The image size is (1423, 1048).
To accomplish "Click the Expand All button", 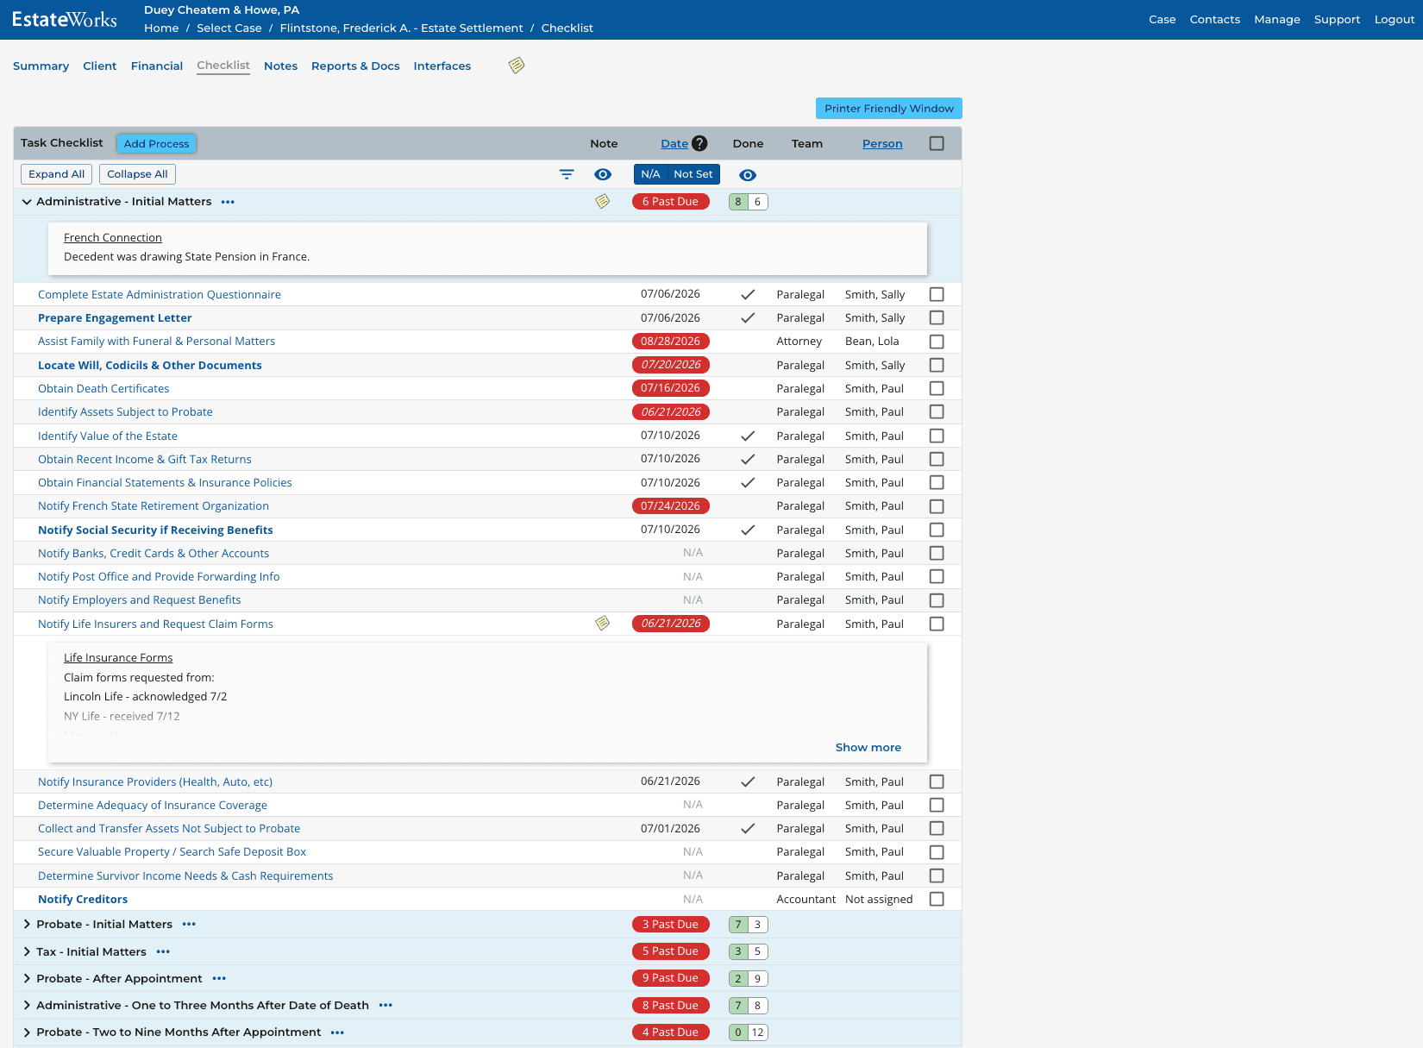I will coord(56,174).
